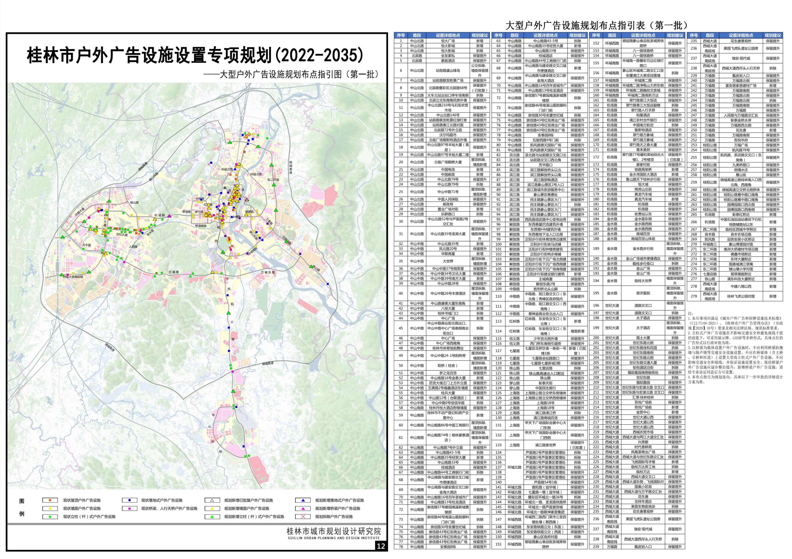Click the yellow square 现状墙面 legend icon
Screen dimensions: 792x559
tap(50, 508)
